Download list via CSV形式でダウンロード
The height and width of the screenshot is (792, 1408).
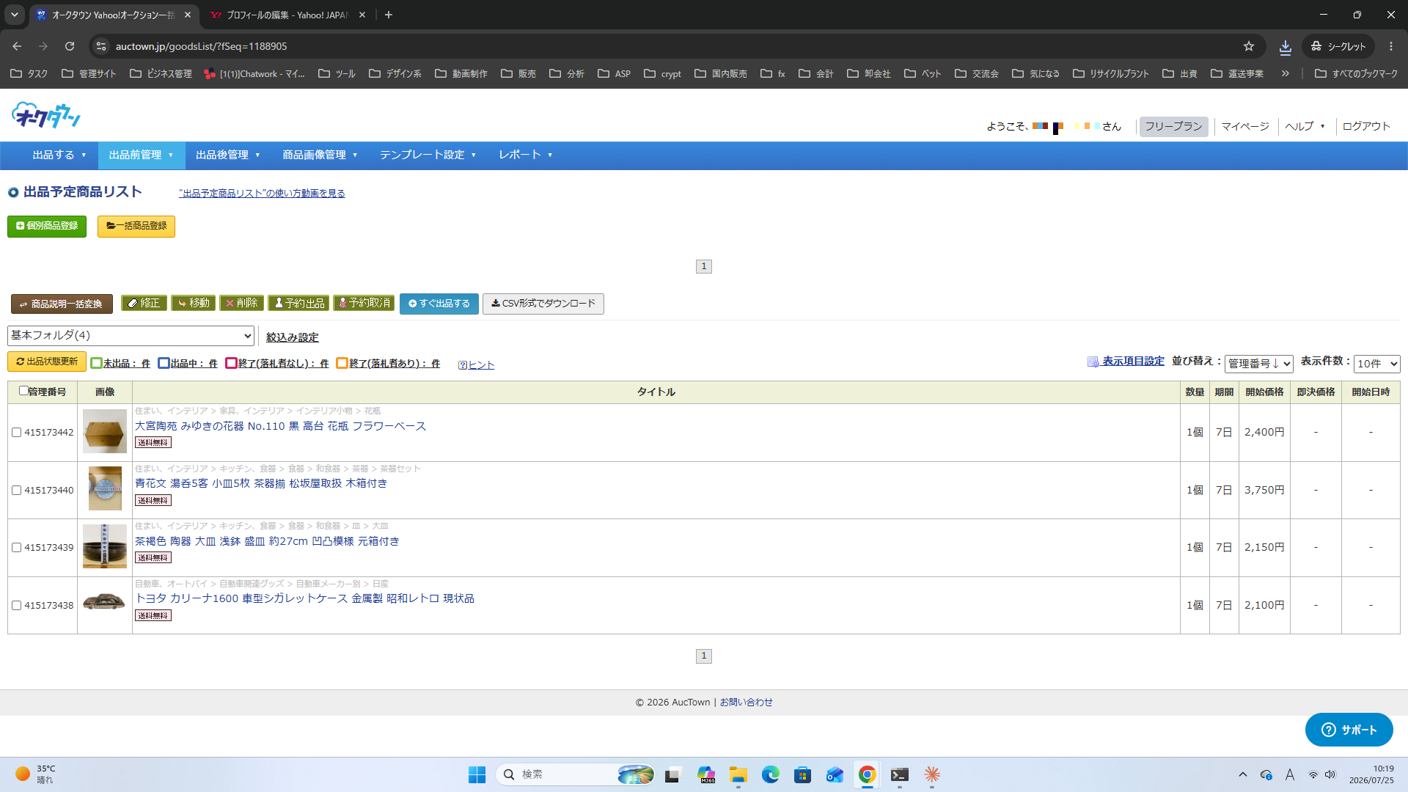pos(543,304)
